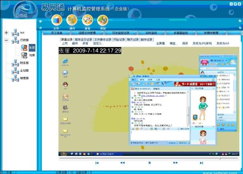
Task: Skip to the last recorded frame
Action: 201,163
